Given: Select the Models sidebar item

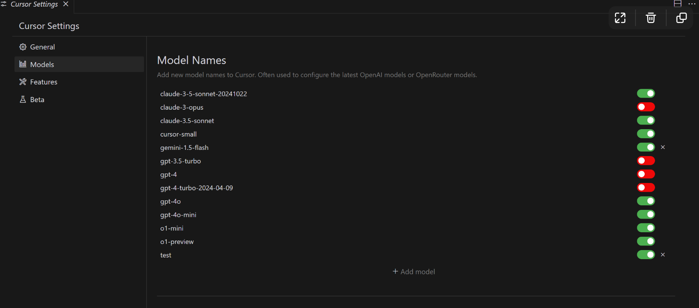Looking at the screenshot, I should point(42,65).
